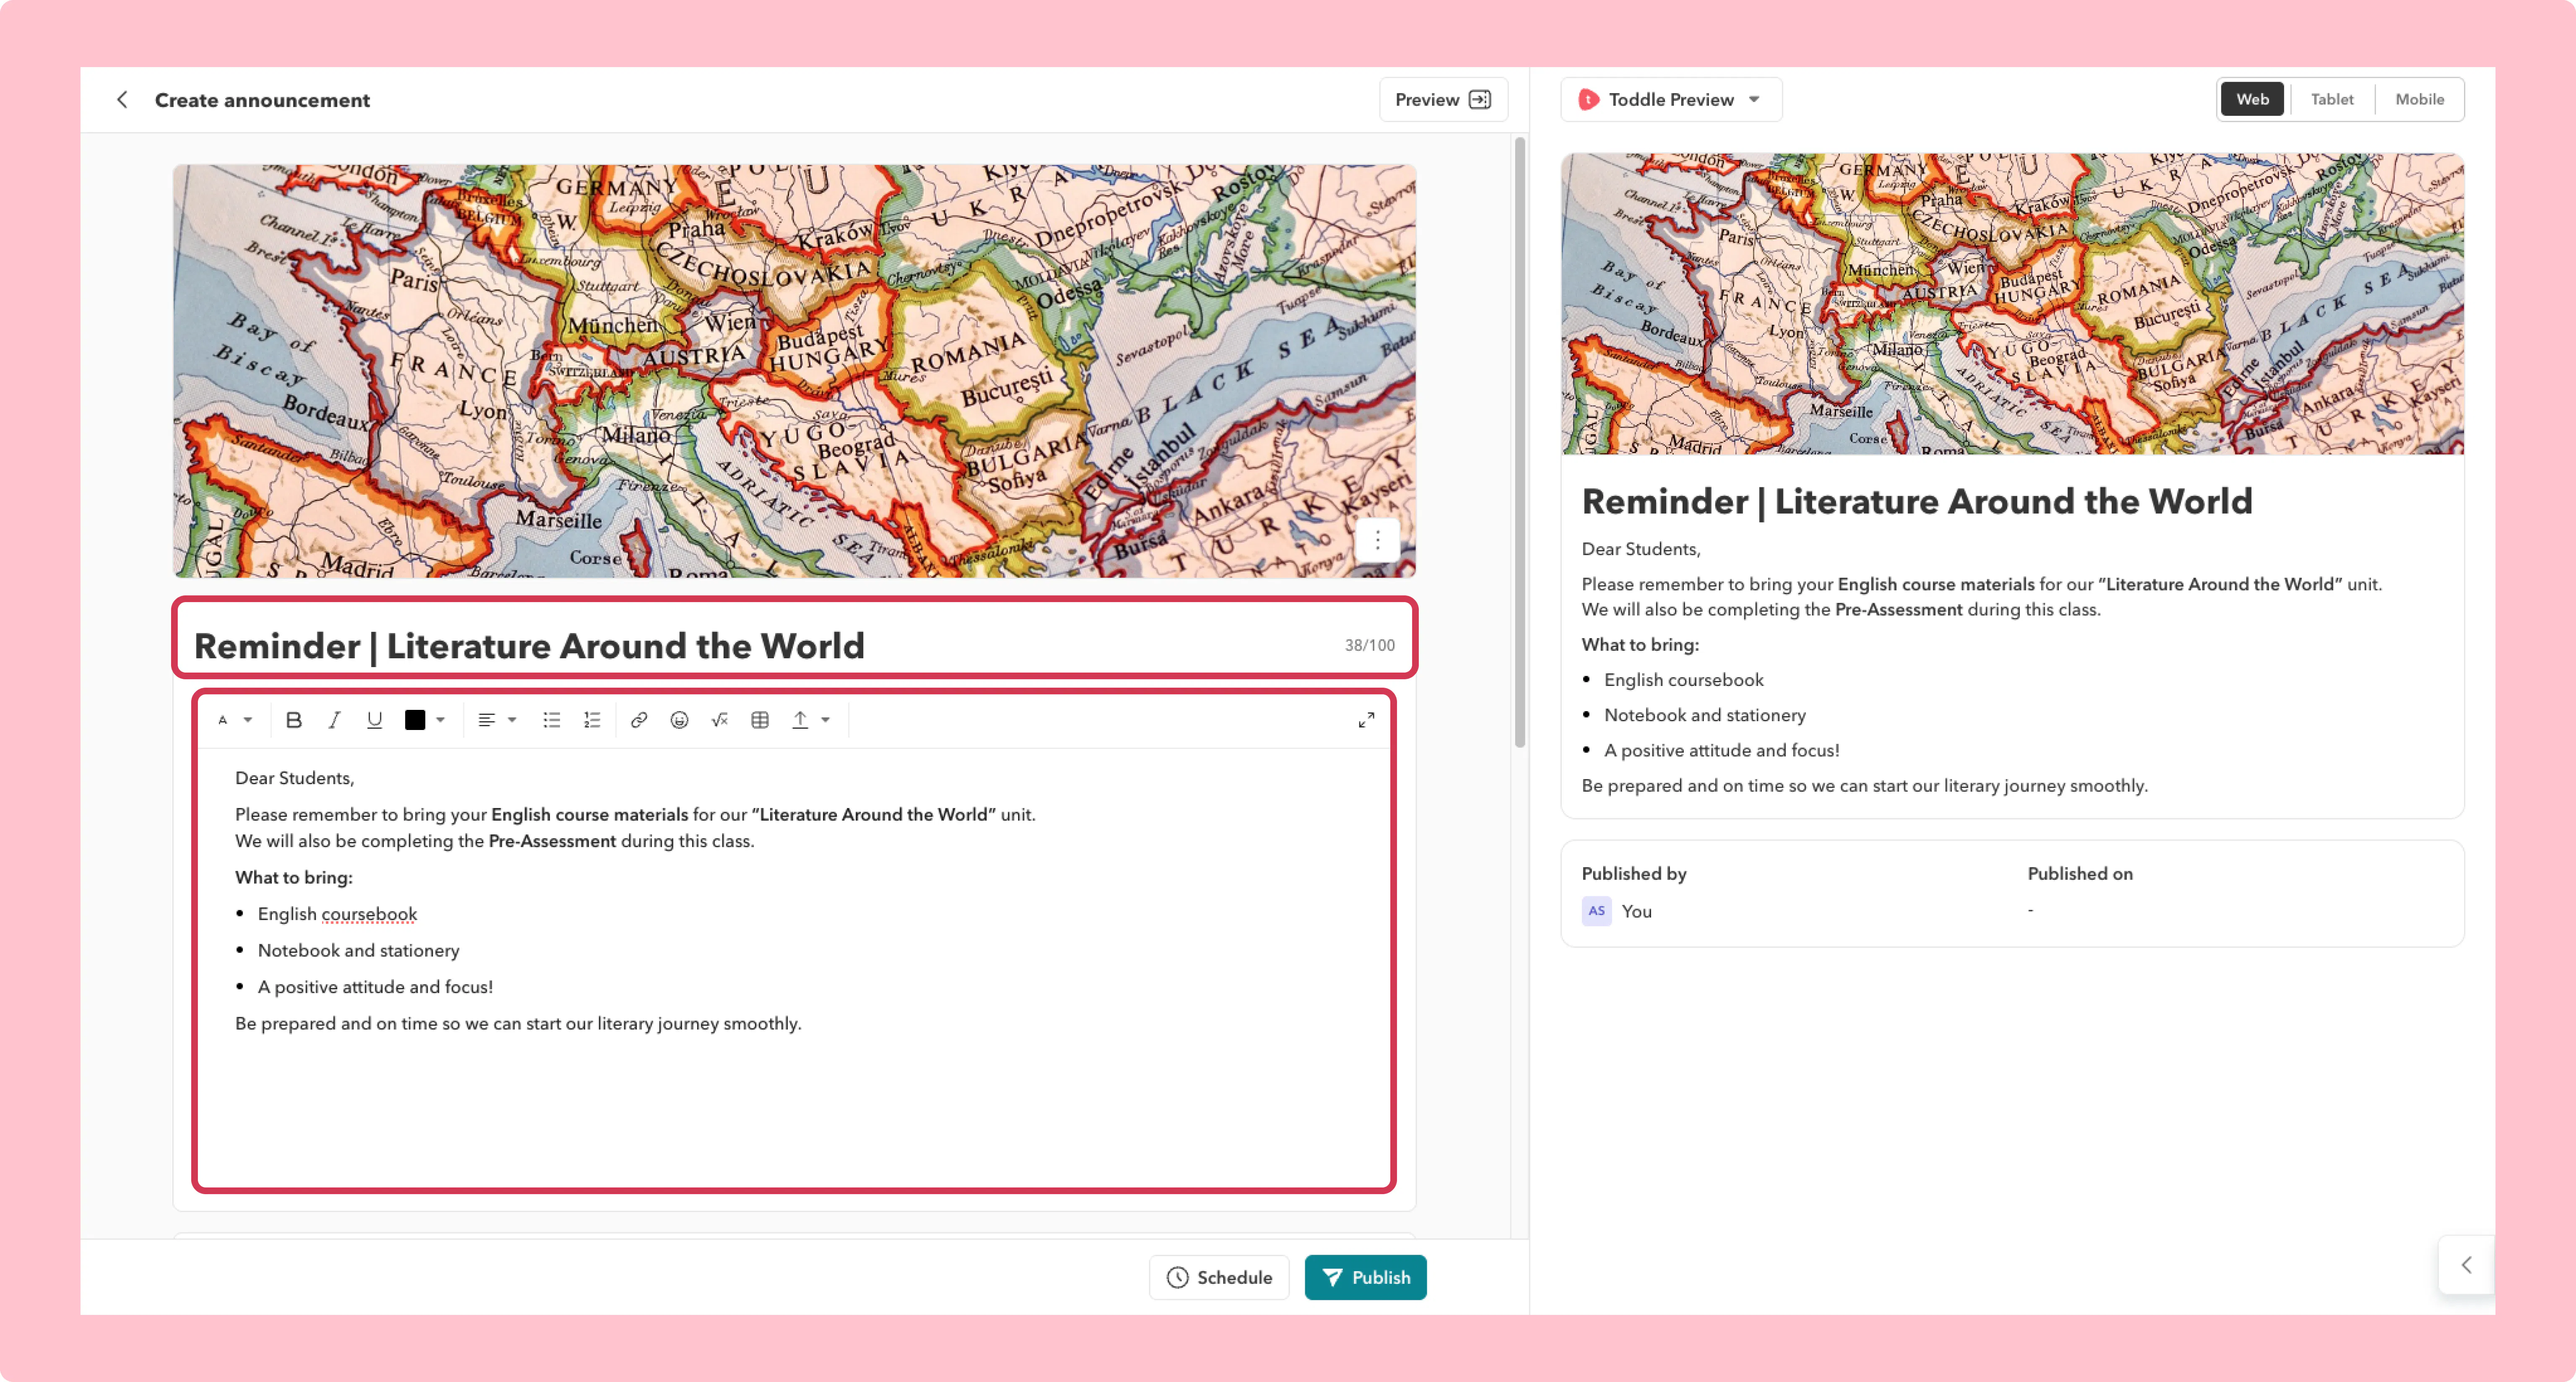Image resolution: width=2576 pixels, height=1382 pixels.
Task: Publish the announcement
Action: coord(1365,1277)
